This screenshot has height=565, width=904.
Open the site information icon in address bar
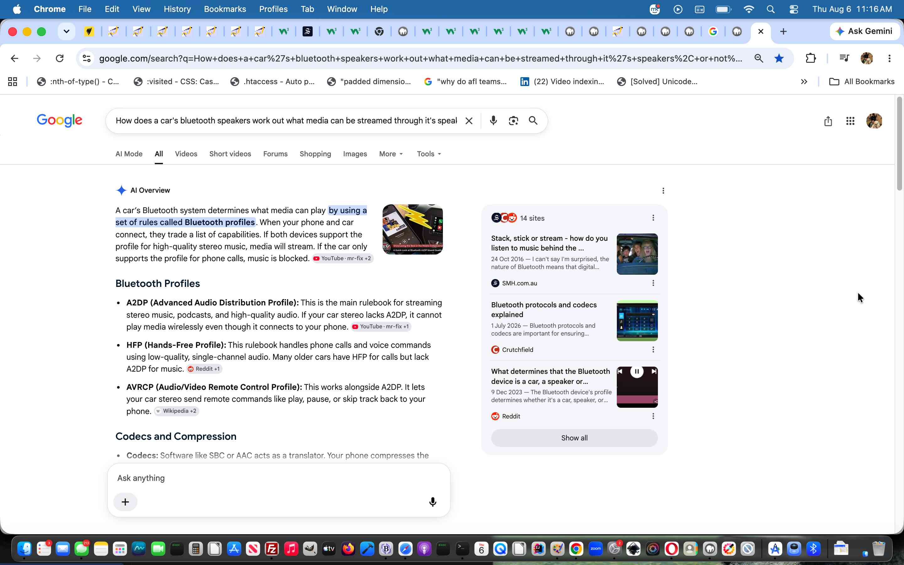[87, 58]
